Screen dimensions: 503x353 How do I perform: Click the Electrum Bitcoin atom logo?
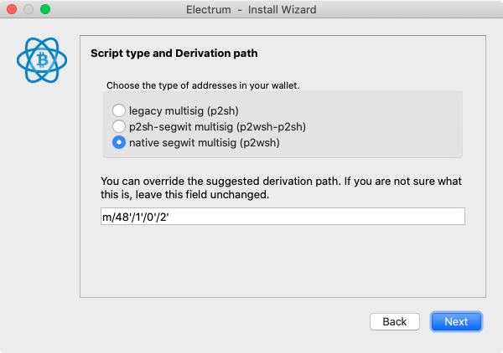click(42, 60)
